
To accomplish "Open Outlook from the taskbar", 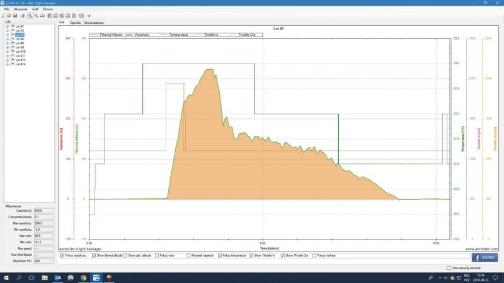I will (58, 277).
